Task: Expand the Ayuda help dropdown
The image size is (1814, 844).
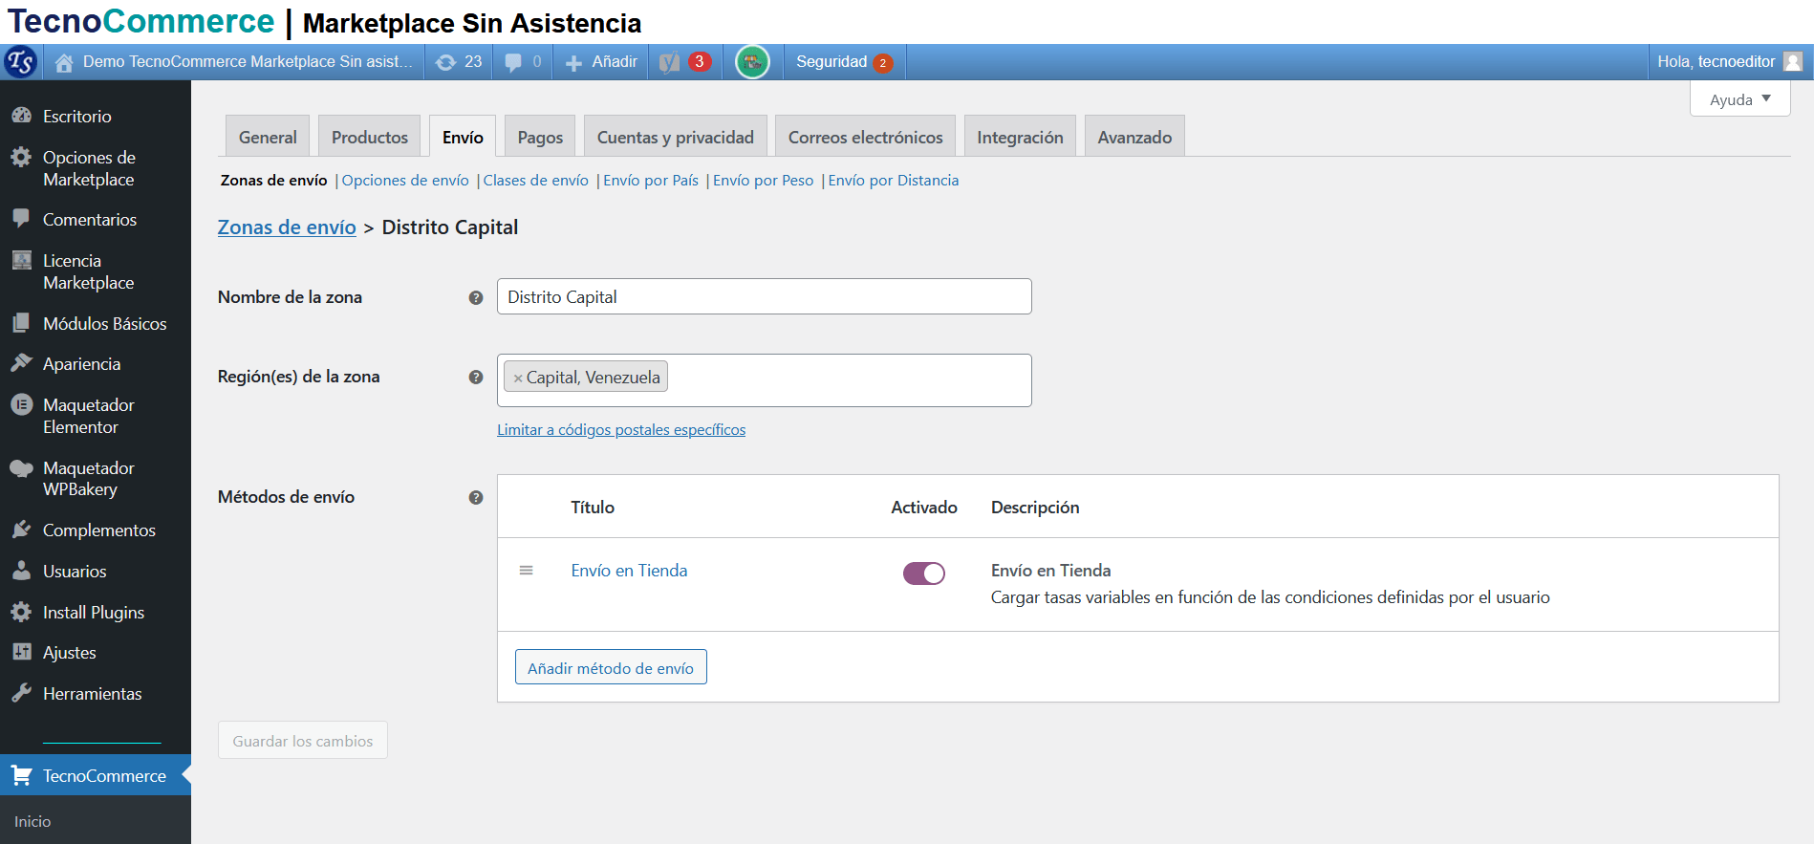Action: tap(1739, 98)
